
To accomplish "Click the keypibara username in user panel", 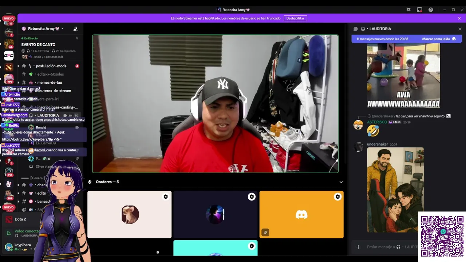I will tap(23, 245).
